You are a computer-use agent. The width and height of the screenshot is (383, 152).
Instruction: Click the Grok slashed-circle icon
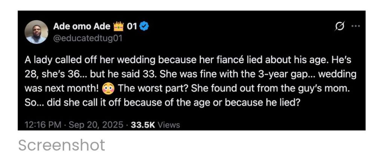click(x=340, y=27)
